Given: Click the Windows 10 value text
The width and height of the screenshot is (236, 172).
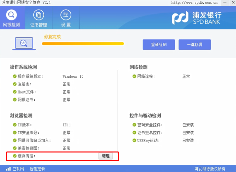Looking at the screenshot, I should 73,76.
